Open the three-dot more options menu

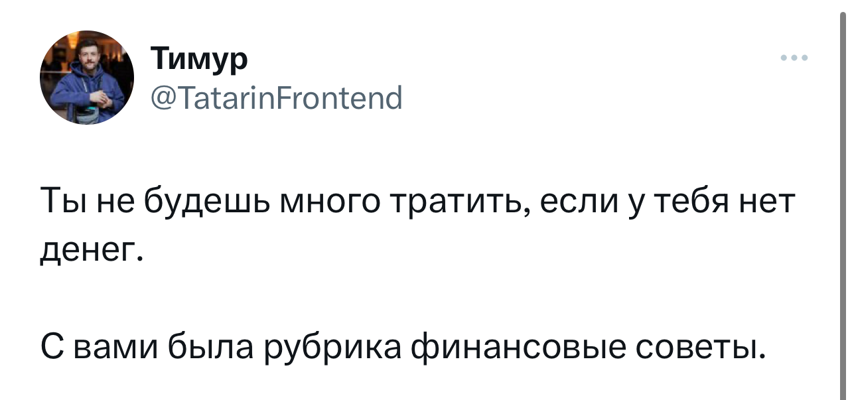click(794, 58)
